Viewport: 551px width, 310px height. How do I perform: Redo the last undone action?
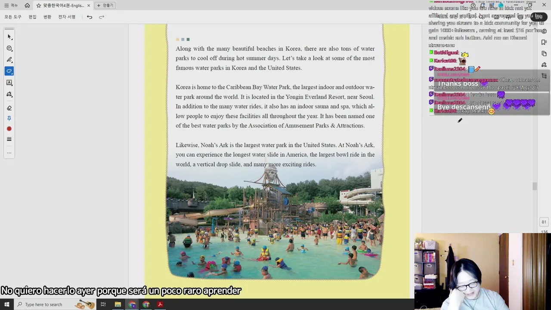tap(102, 17)
